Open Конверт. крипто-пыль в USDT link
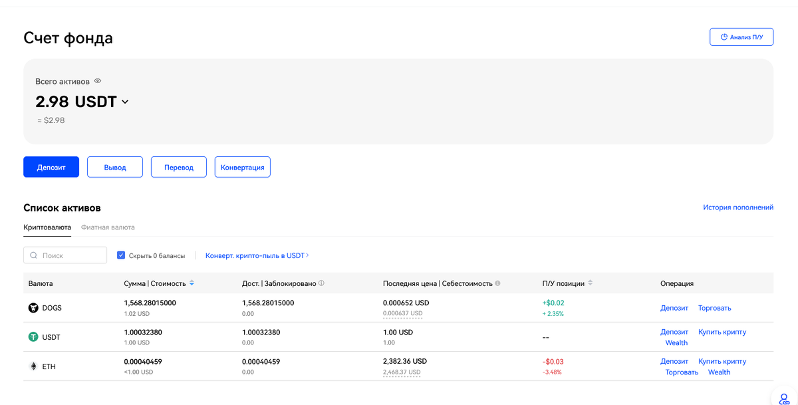Screen dimensions: 798x405 (x=257, y=255)
